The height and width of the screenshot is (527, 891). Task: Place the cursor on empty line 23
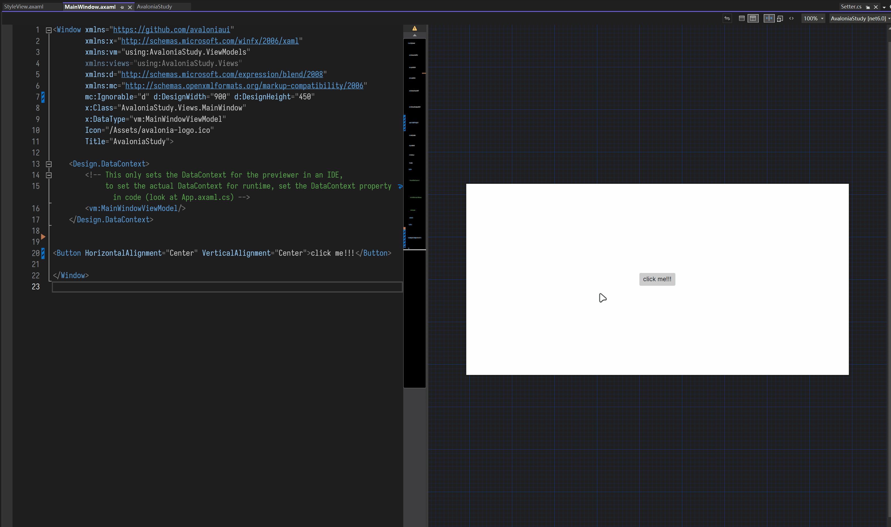tap(227, 287)
